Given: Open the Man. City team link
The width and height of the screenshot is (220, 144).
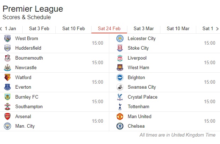Looking at the screenshot, I should tap(25, 126).
